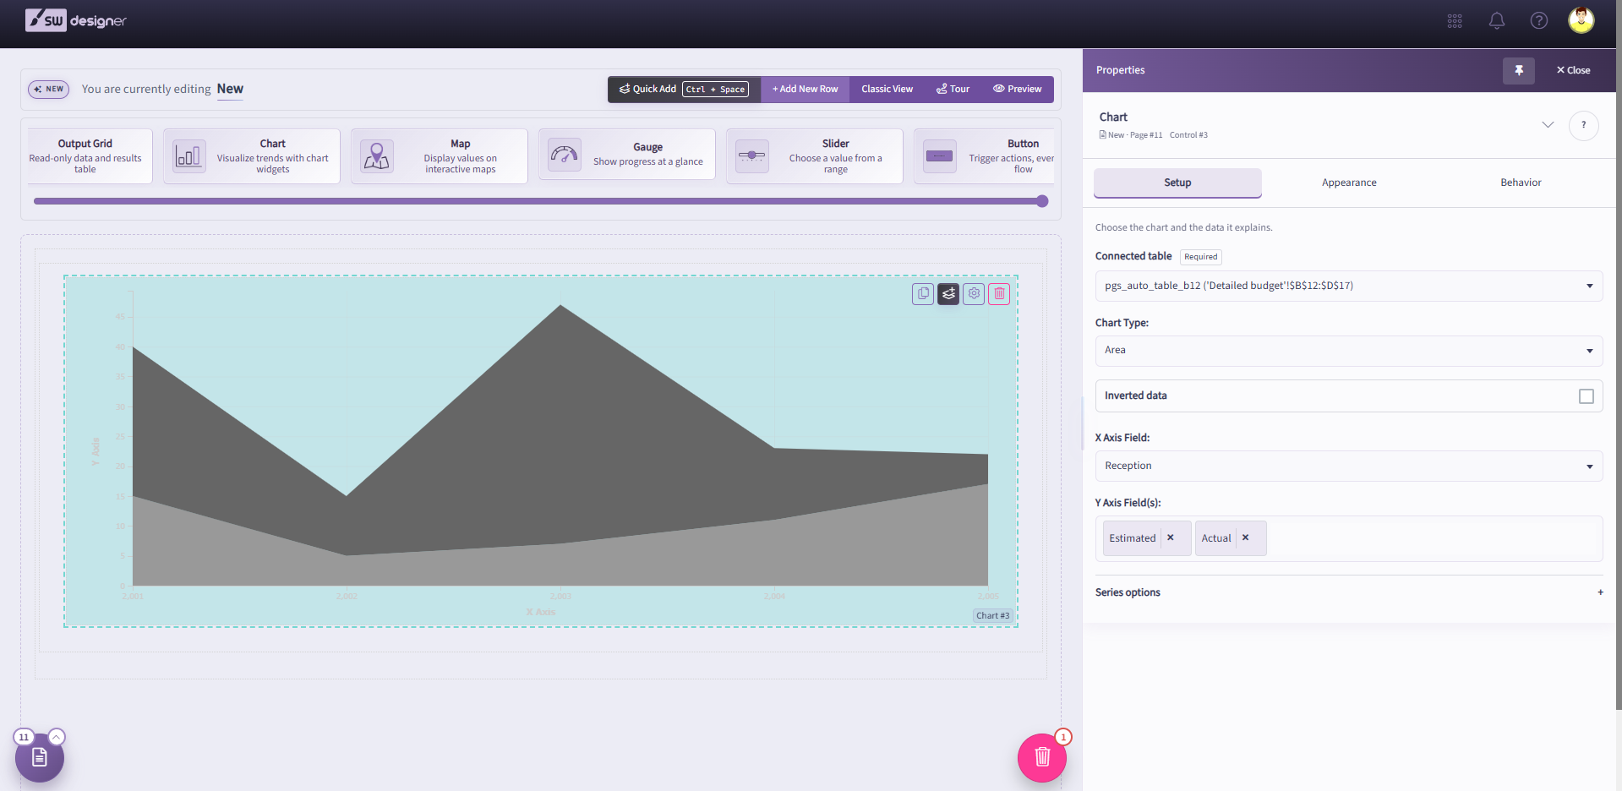
Task: Click Add New Row
Action: pos(805,89)
